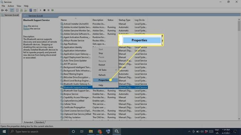Screen dimensions: 241x135
Task: Toggle Show/Hide Console Tree toolbar icon
Action: point(12,10)
